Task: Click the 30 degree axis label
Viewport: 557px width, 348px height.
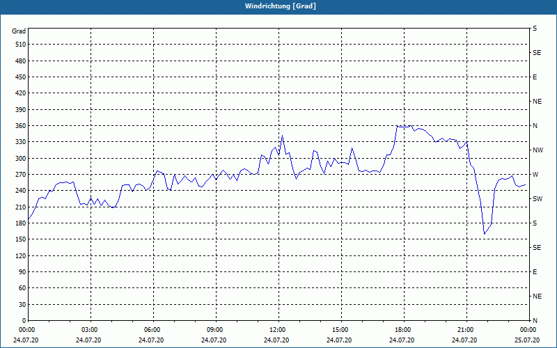Action: (22, 304)
